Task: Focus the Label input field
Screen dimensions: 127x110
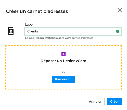Action: (x=73, y=31)
